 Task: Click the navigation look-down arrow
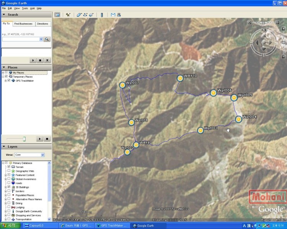pos(264,49)
